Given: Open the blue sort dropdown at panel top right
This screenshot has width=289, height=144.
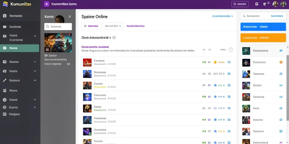Looking at the screenshot, I should (222, 16).
